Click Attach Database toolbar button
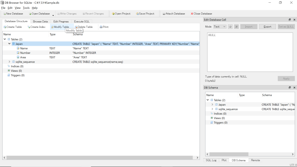The width and height of the screenshot is (297, 167). pos(174,14)
